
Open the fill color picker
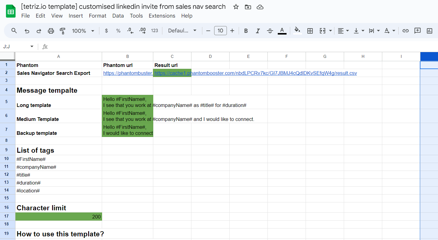tap(297, 31)
